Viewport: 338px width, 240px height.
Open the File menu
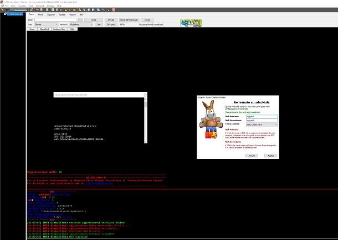tap(7, 6)
